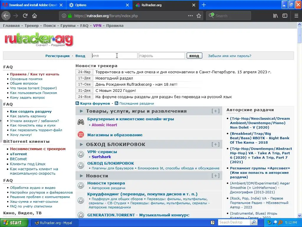Open Последние раздачи link
302x227 pixels.
tap(137, 103)
